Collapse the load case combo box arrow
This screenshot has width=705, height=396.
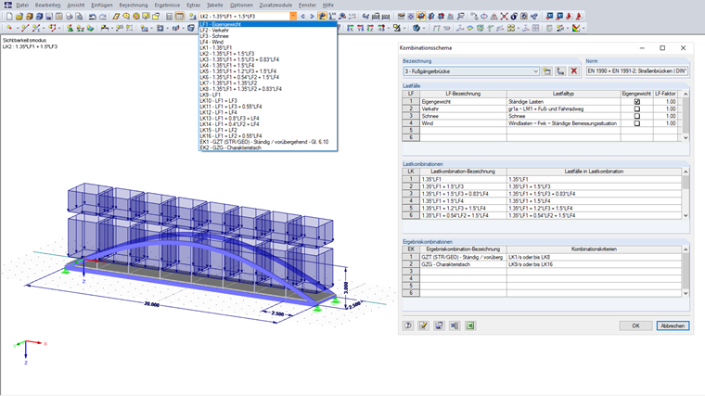coord(293,17)
